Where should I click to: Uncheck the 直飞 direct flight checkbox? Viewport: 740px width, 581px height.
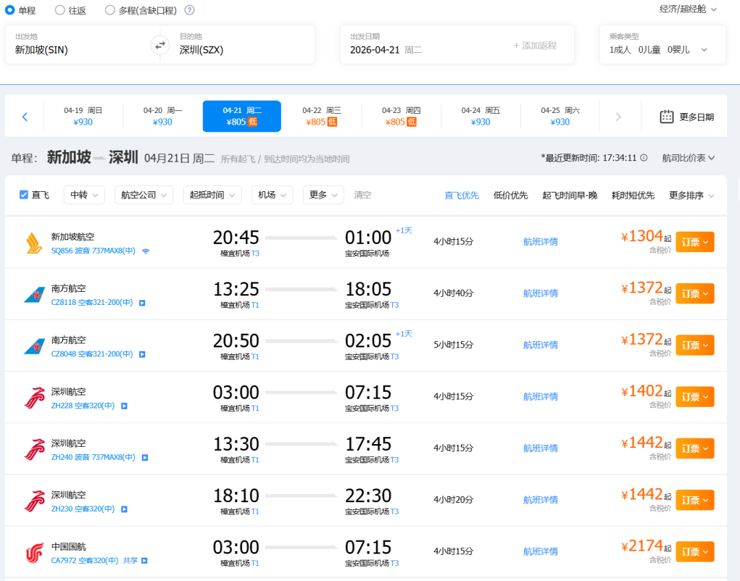click(24, 195)
